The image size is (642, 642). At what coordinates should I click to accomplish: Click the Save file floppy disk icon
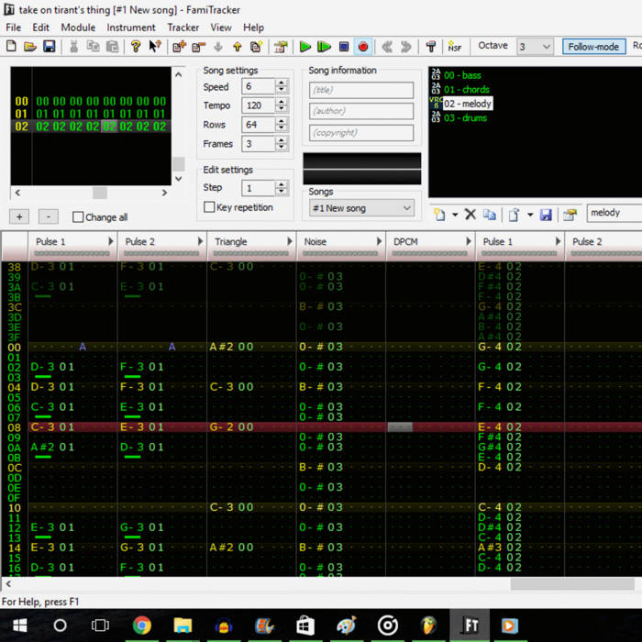pos(50,47)
